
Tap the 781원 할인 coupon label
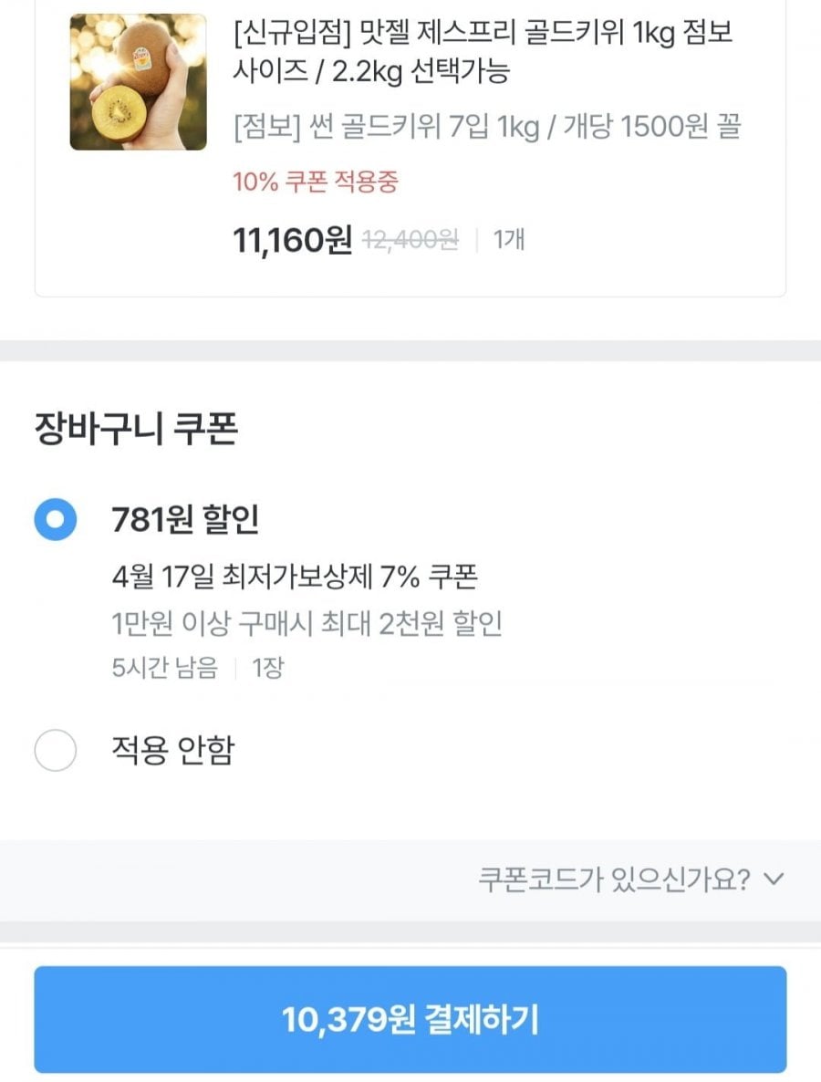coord(185,520)
